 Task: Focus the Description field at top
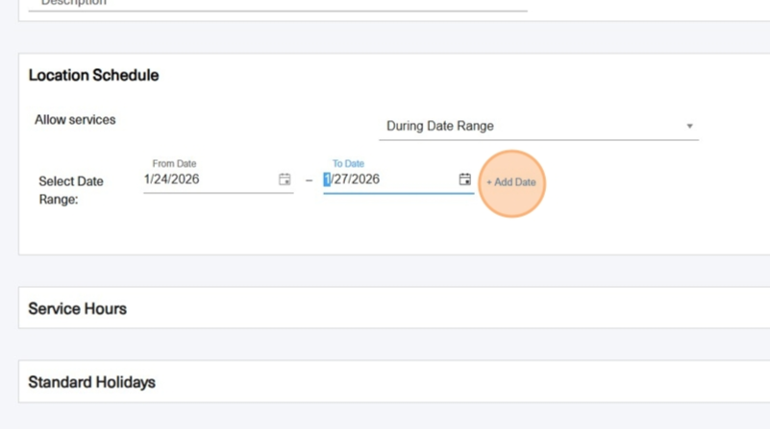(x=278, y=4)
